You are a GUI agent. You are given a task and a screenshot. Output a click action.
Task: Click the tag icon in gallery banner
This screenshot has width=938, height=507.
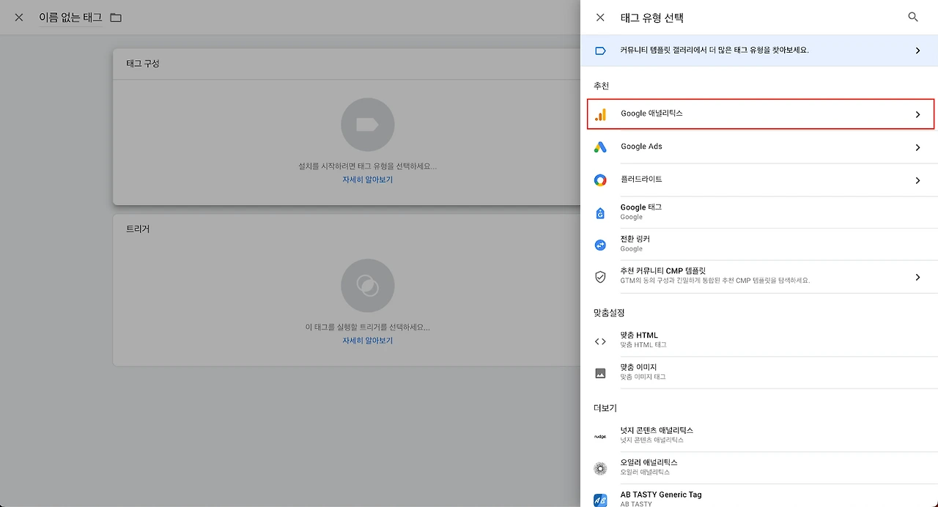(x=600, y=51)
